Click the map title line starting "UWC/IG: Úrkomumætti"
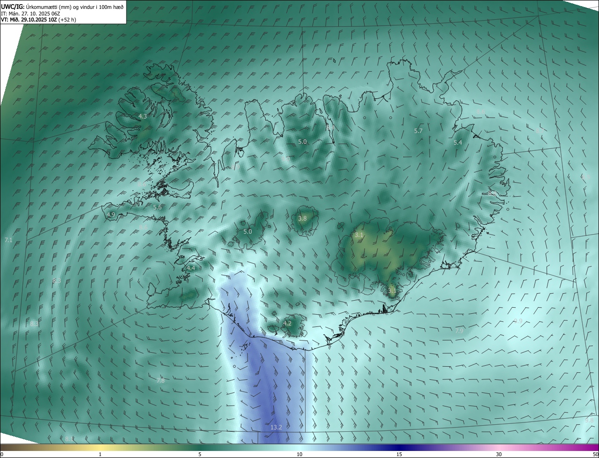Image resolution: width=599 pixels, height=458 pixels. pyautogui.click(x=62, y=7)
